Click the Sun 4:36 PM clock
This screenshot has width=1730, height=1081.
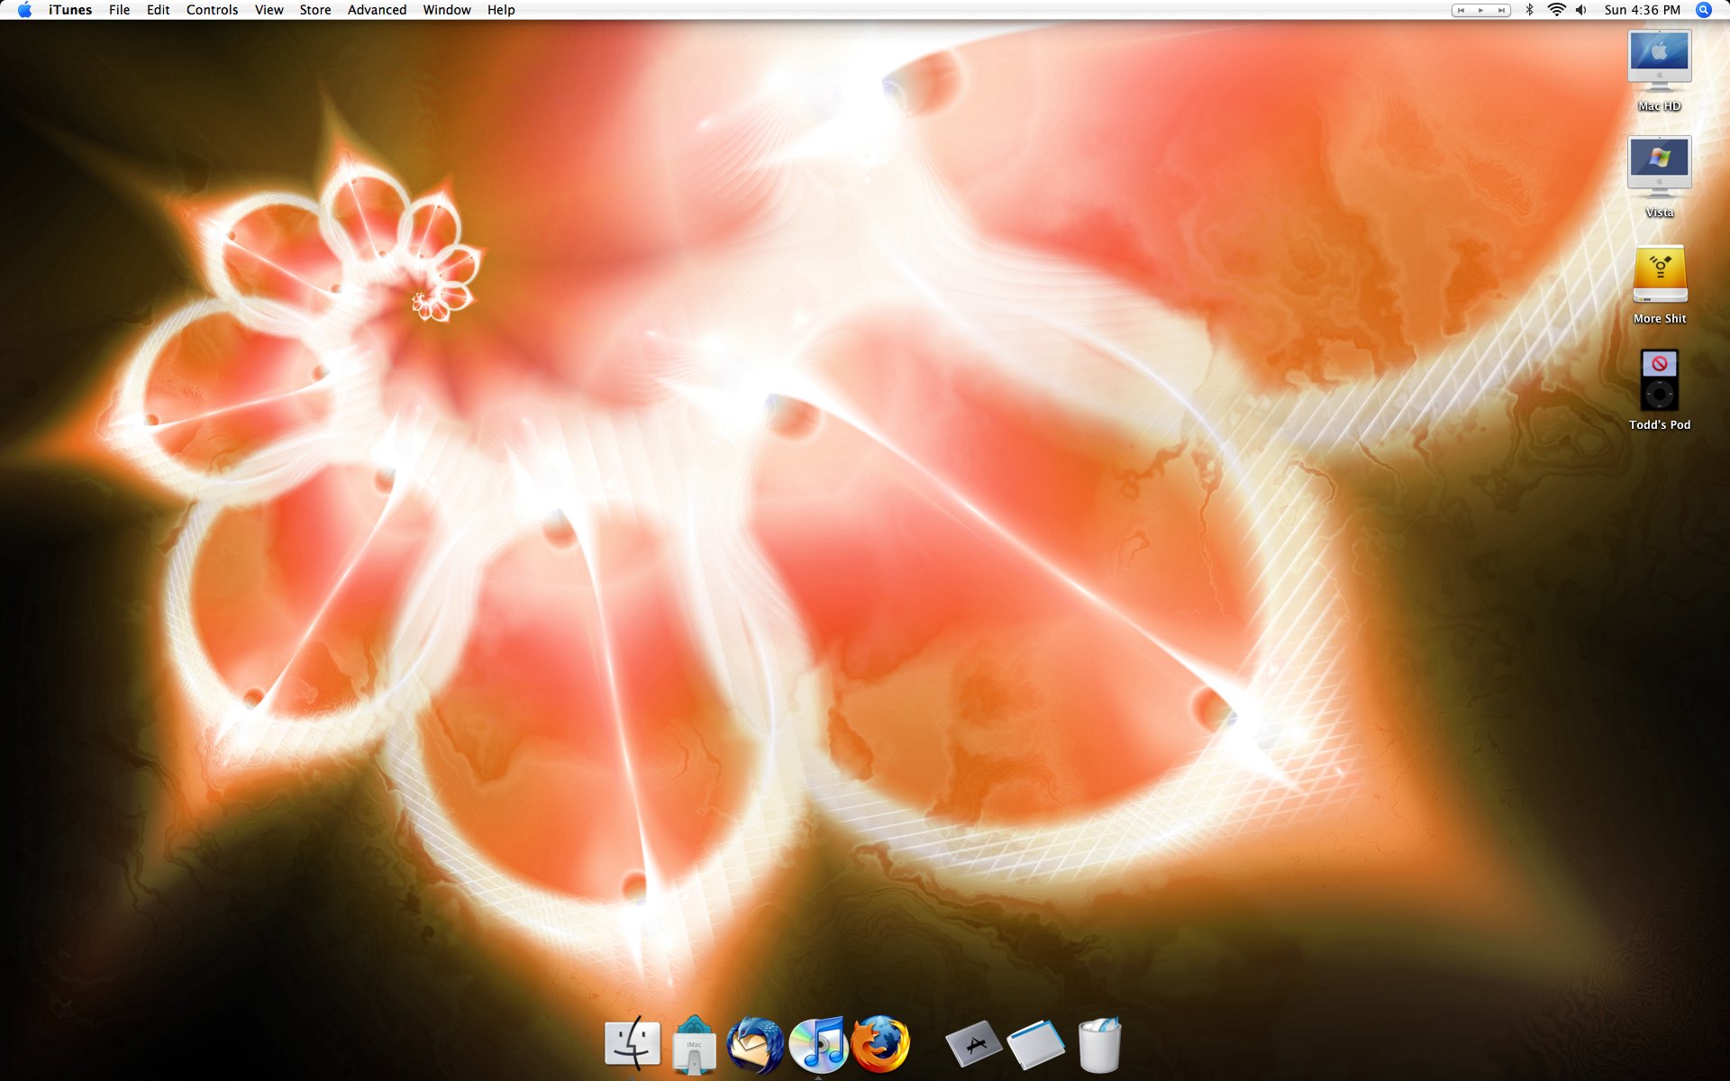1642,10
